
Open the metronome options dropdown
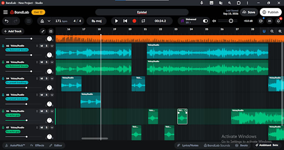click(x=49, y=21)
